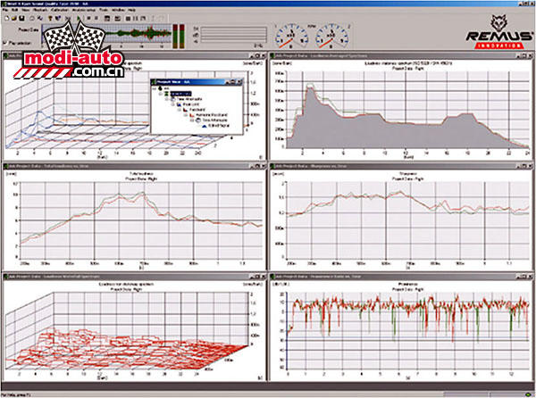Click the stereo level meter bars
This screenshot has width=536, height=398.
(179, 37)
